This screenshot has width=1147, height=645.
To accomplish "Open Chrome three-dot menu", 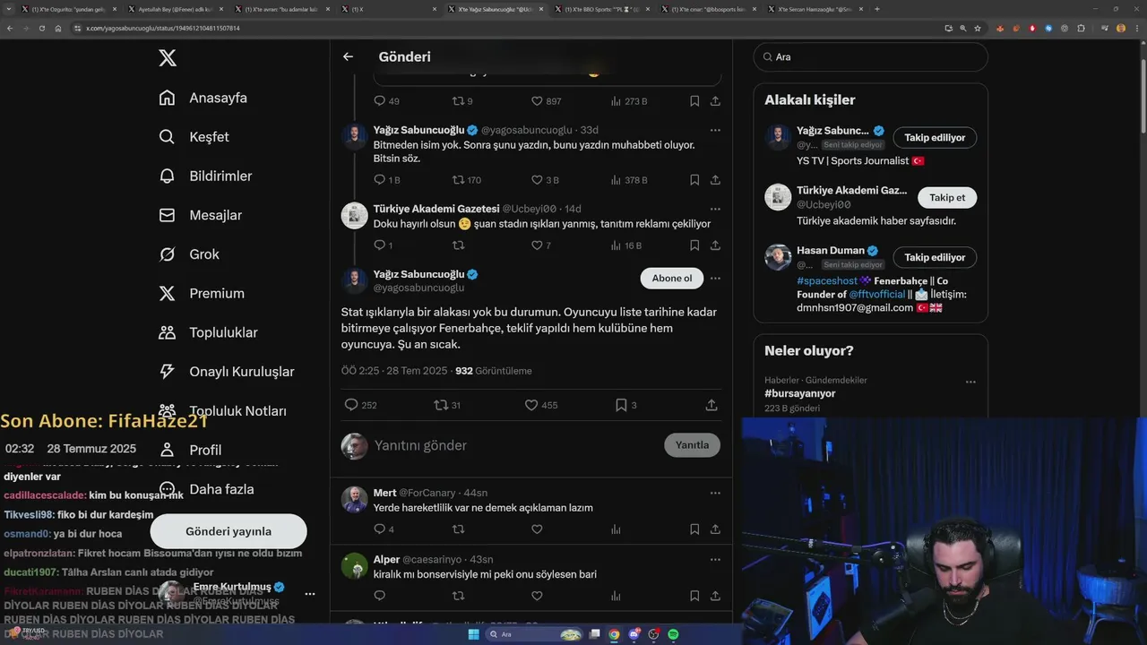I will click(x=1136, y=28).
